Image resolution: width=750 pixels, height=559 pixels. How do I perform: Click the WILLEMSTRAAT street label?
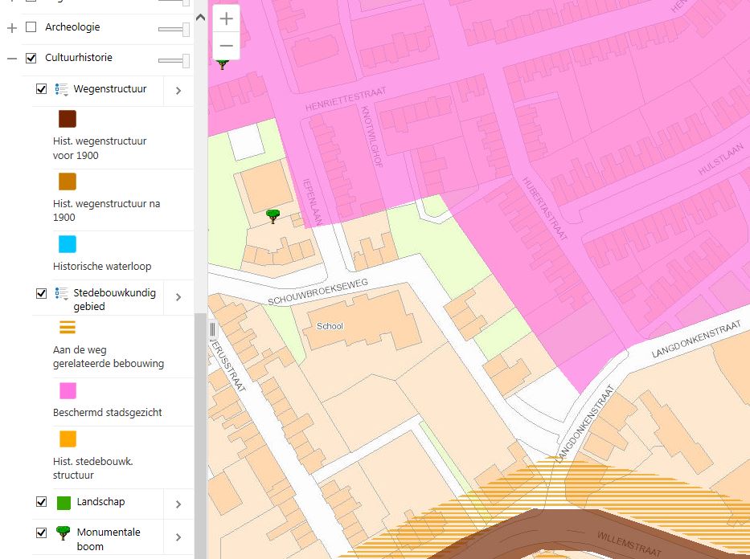pyautogui.click(x=629, y=545)
